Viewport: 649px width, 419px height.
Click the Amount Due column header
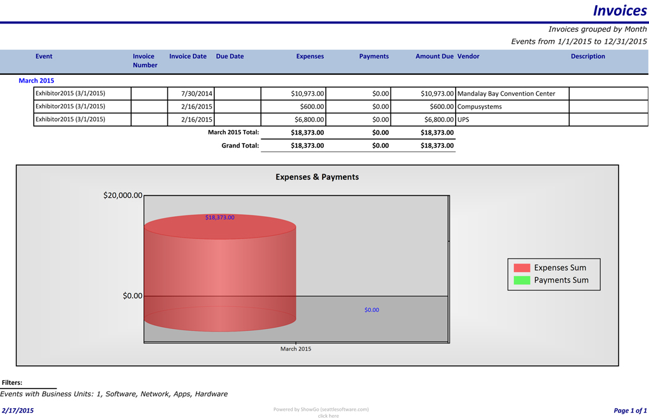tap(434, 56)
